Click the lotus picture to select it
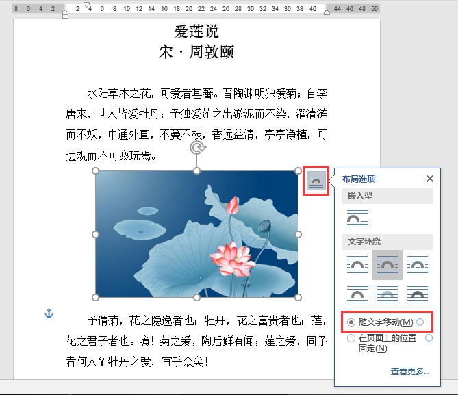 click(x=196, y=234)
